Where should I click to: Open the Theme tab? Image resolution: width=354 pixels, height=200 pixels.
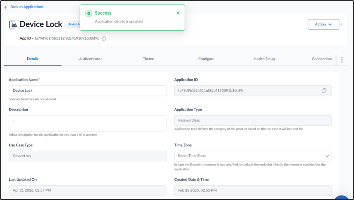click(148, 59)
